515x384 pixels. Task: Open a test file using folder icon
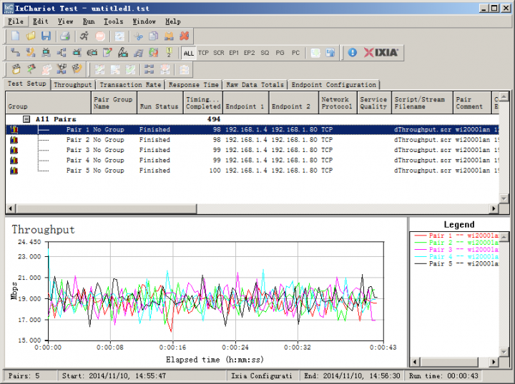[x=31, y=36]
